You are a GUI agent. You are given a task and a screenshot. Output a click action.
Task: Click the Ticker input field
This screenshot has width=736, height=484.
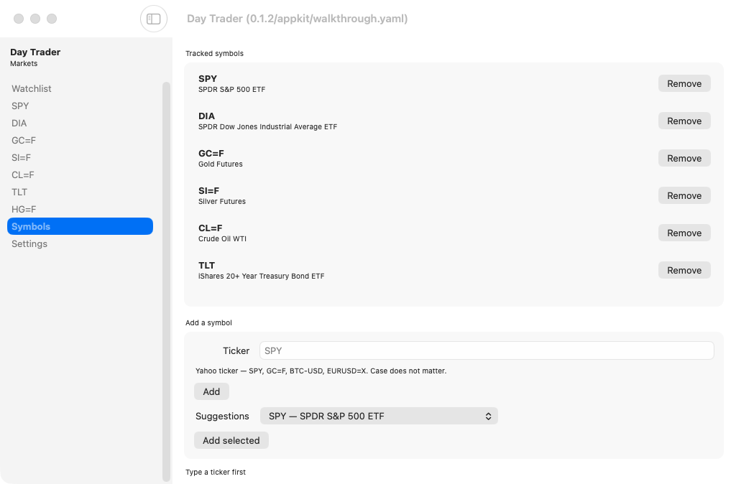click(487, 351)
